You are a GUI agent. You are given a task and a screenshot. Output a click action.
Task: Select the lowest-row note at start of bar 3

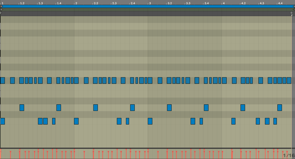(x=150, y=121)
